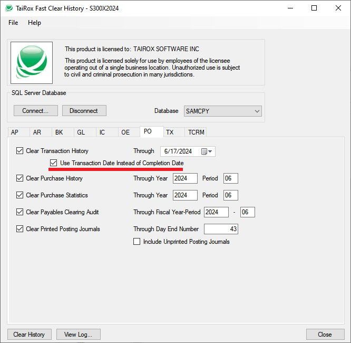Click Purchase History Period field
The height and width of the screenshot is (343, 351).
pos(230,178)
